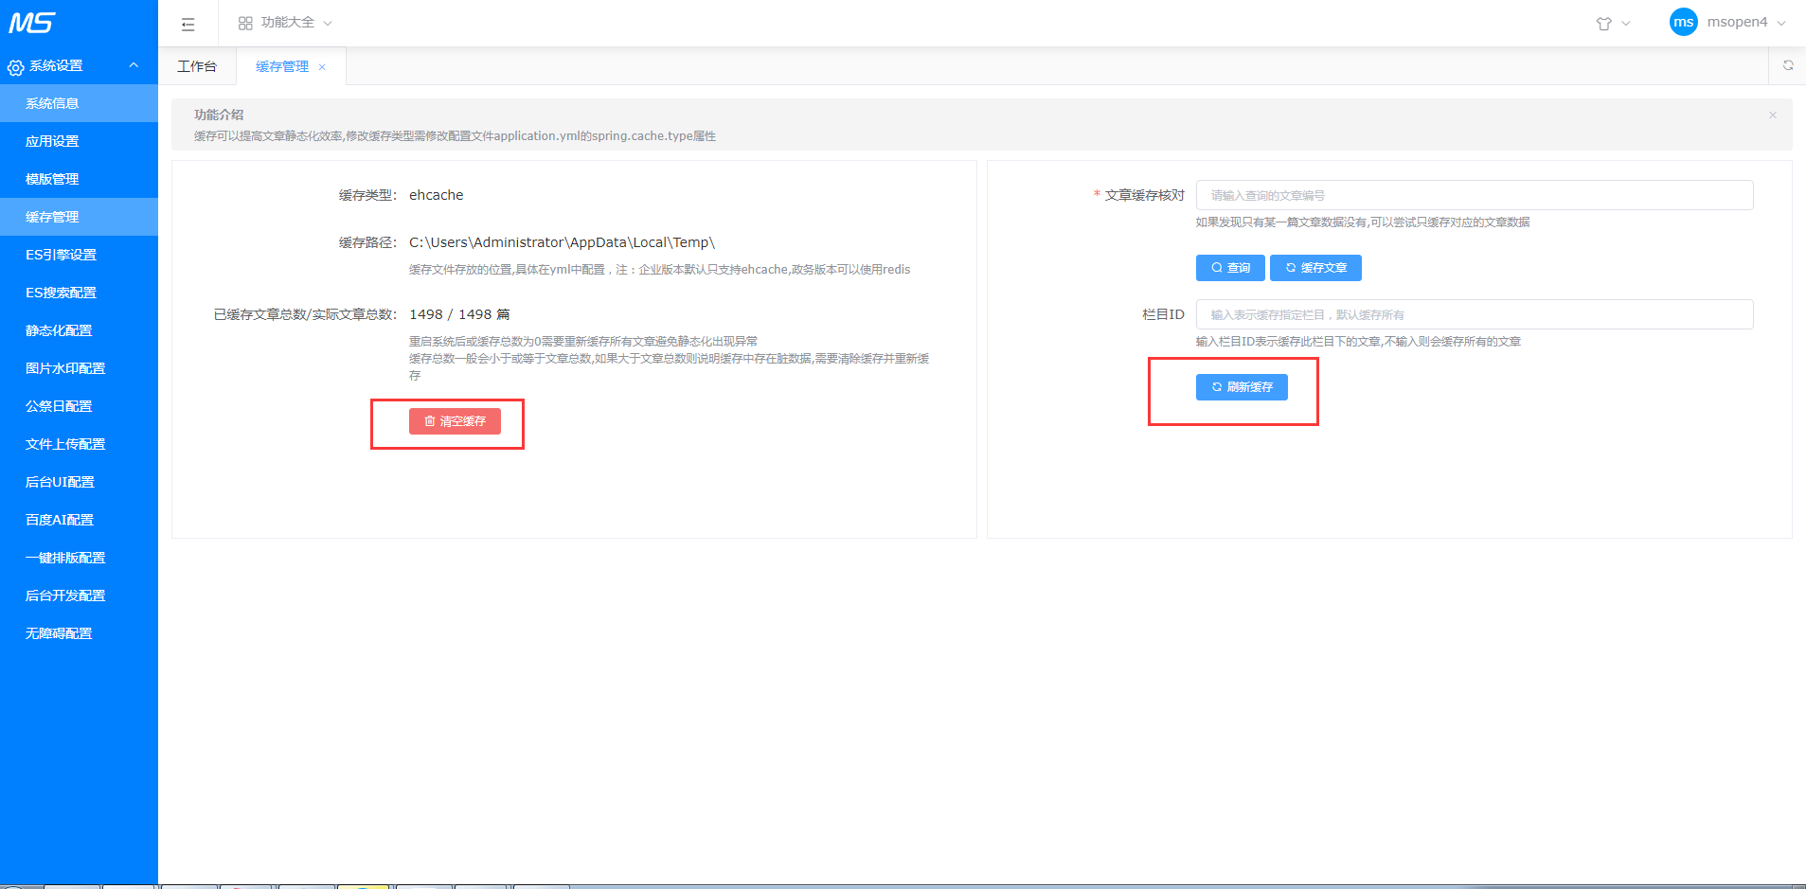
Task: Click the 清空缓存 button
Action: pos(456,421)
